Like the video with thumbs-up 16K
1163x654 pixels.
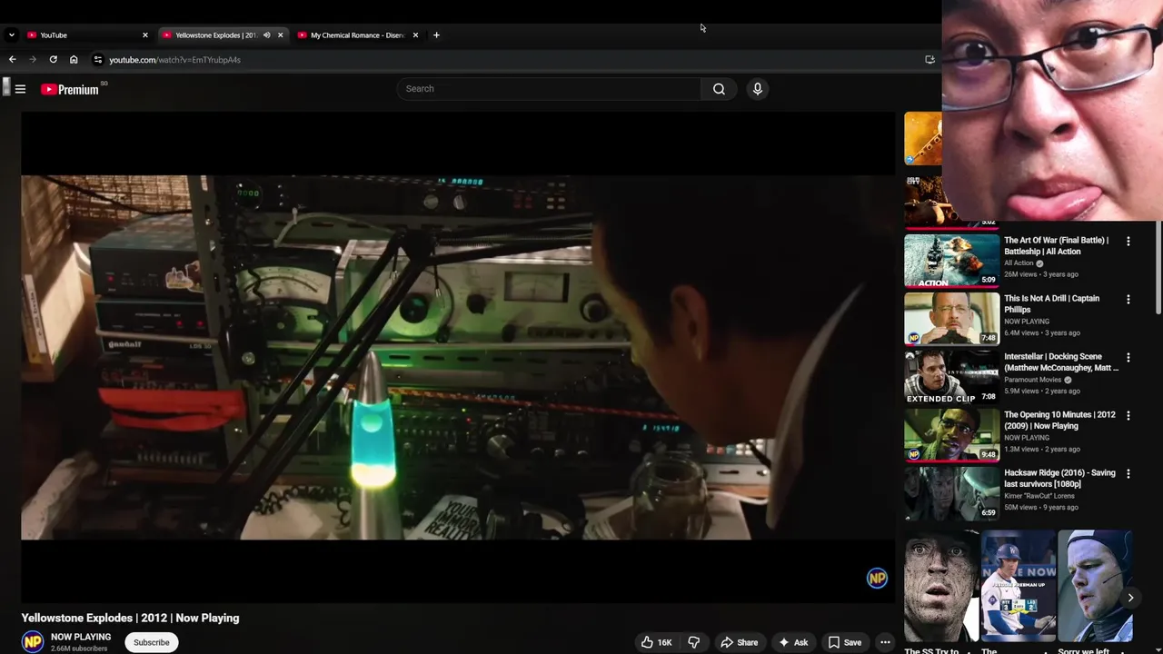656,642
